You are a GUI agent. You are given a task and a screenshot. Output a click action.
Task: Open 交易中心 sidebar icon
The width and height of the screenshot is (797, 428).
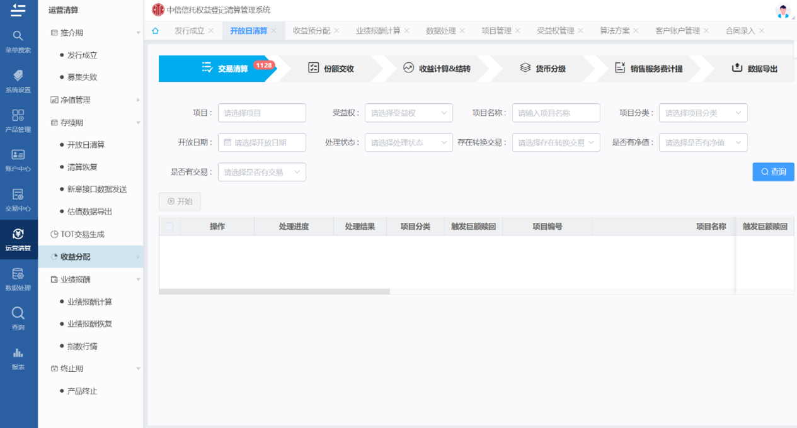point(18,200)
